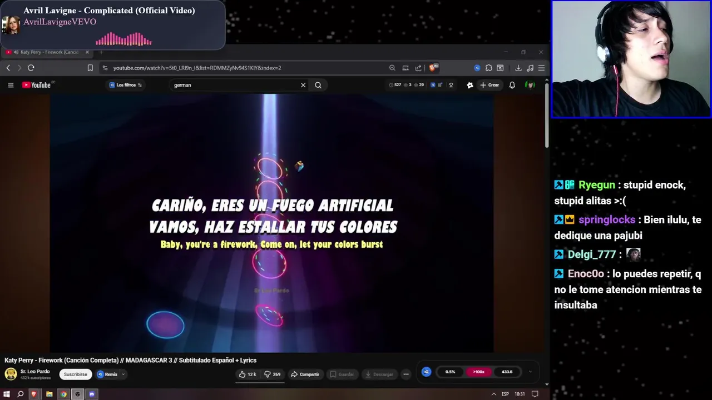Click the 527 stats counter in the header
This screenshot has height=400, width=712.
tap(395, 85)
